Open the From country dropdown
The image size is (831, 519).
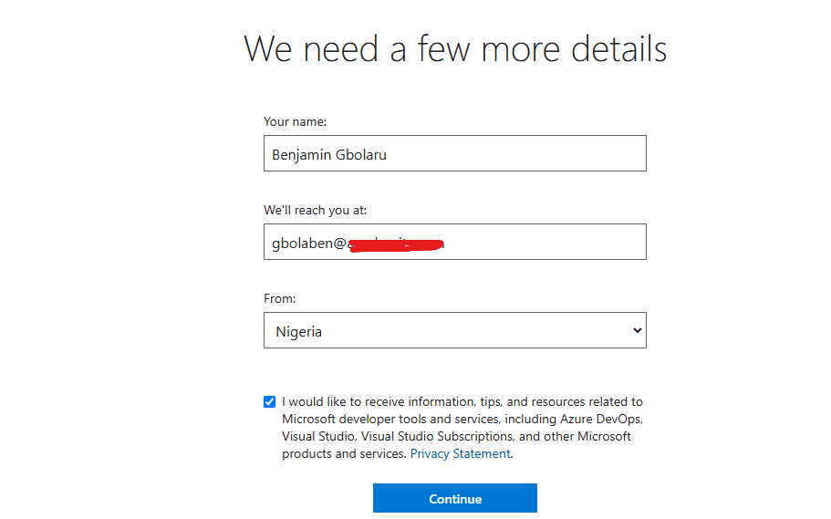(x=454, y=331)
